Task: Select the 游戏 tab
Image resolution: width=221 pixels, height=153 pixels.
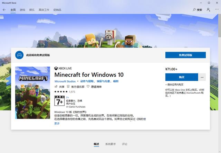Action: coord(22,10)
